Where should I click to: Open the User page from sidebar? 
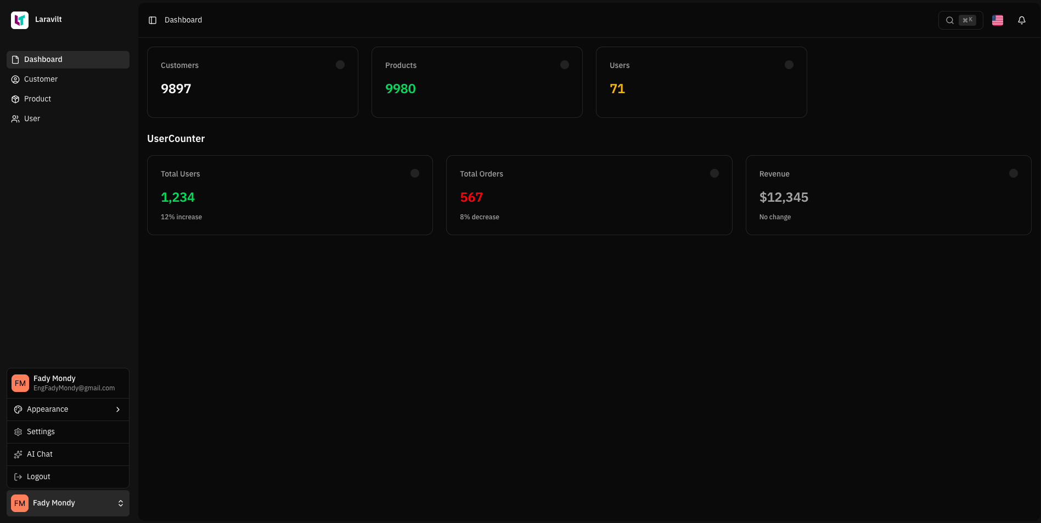point(31,118)
